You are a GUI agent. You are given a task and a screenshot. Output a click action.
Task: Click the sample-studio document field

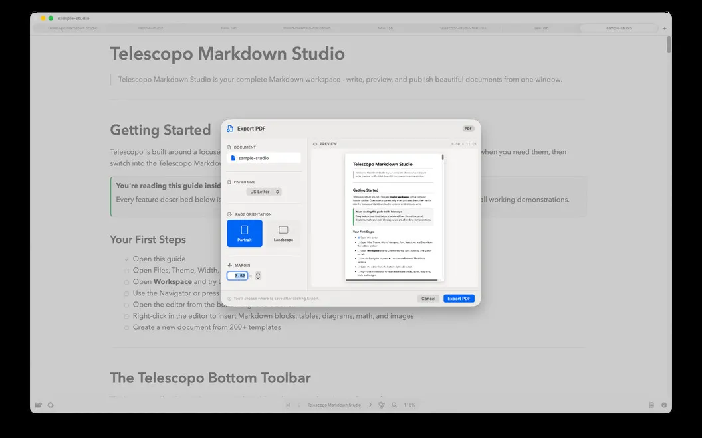point(264,158)
